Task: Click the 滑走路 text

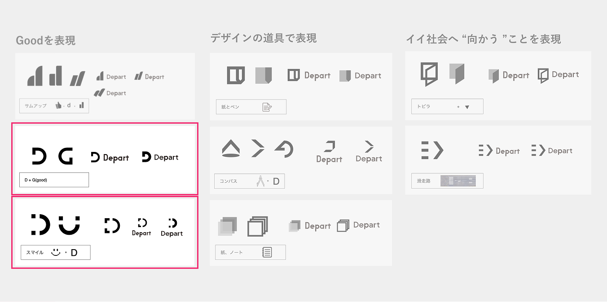Action: point(423,181)
